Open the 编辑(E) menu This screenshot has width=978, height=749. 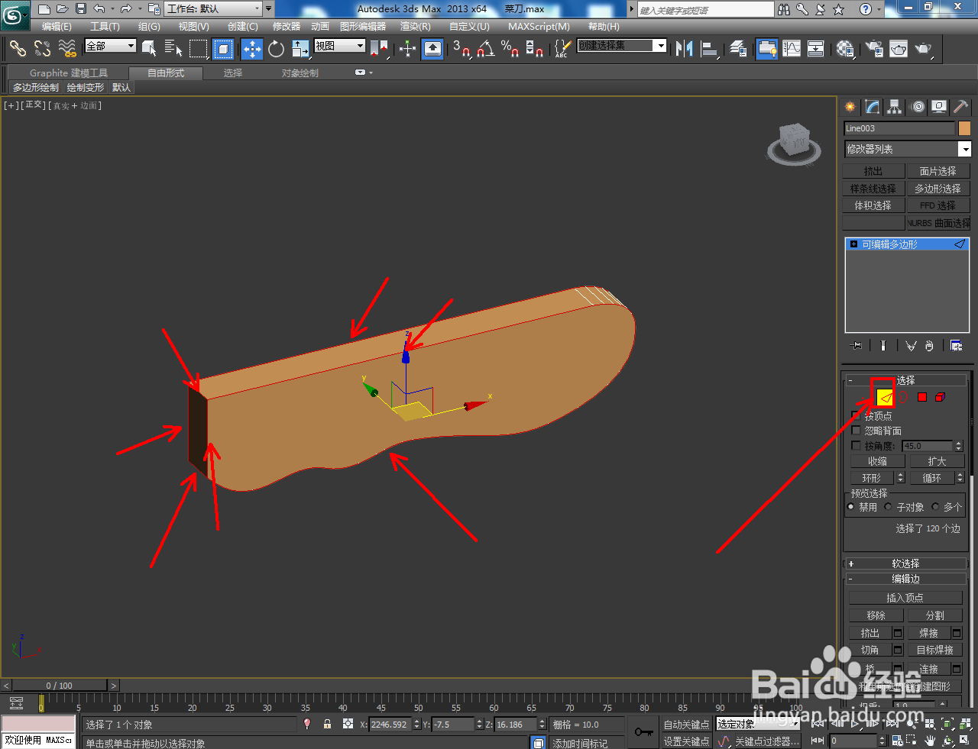click(57, 26)
